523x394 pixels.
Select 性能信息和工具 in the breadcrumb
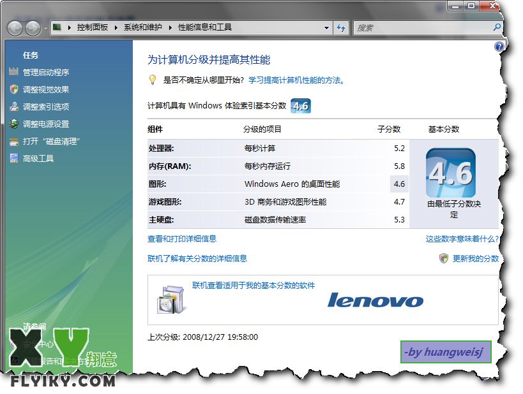pos(204,28)
